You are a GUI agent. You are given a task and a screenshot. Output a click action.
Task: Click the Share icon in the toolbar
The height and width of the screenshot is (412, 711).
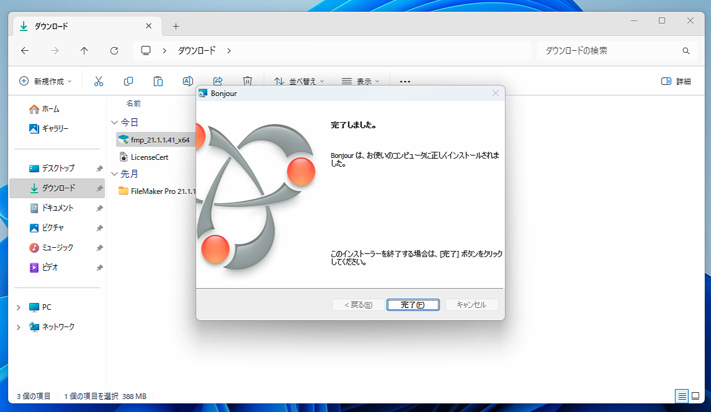[218, 81]
